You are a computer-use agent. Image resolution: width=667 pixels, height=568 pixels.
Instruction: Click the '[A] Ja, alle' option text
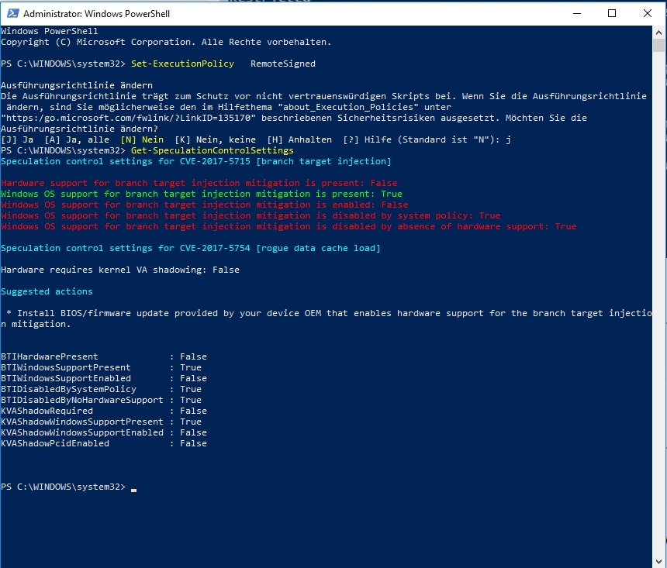(x=77, y=140)
